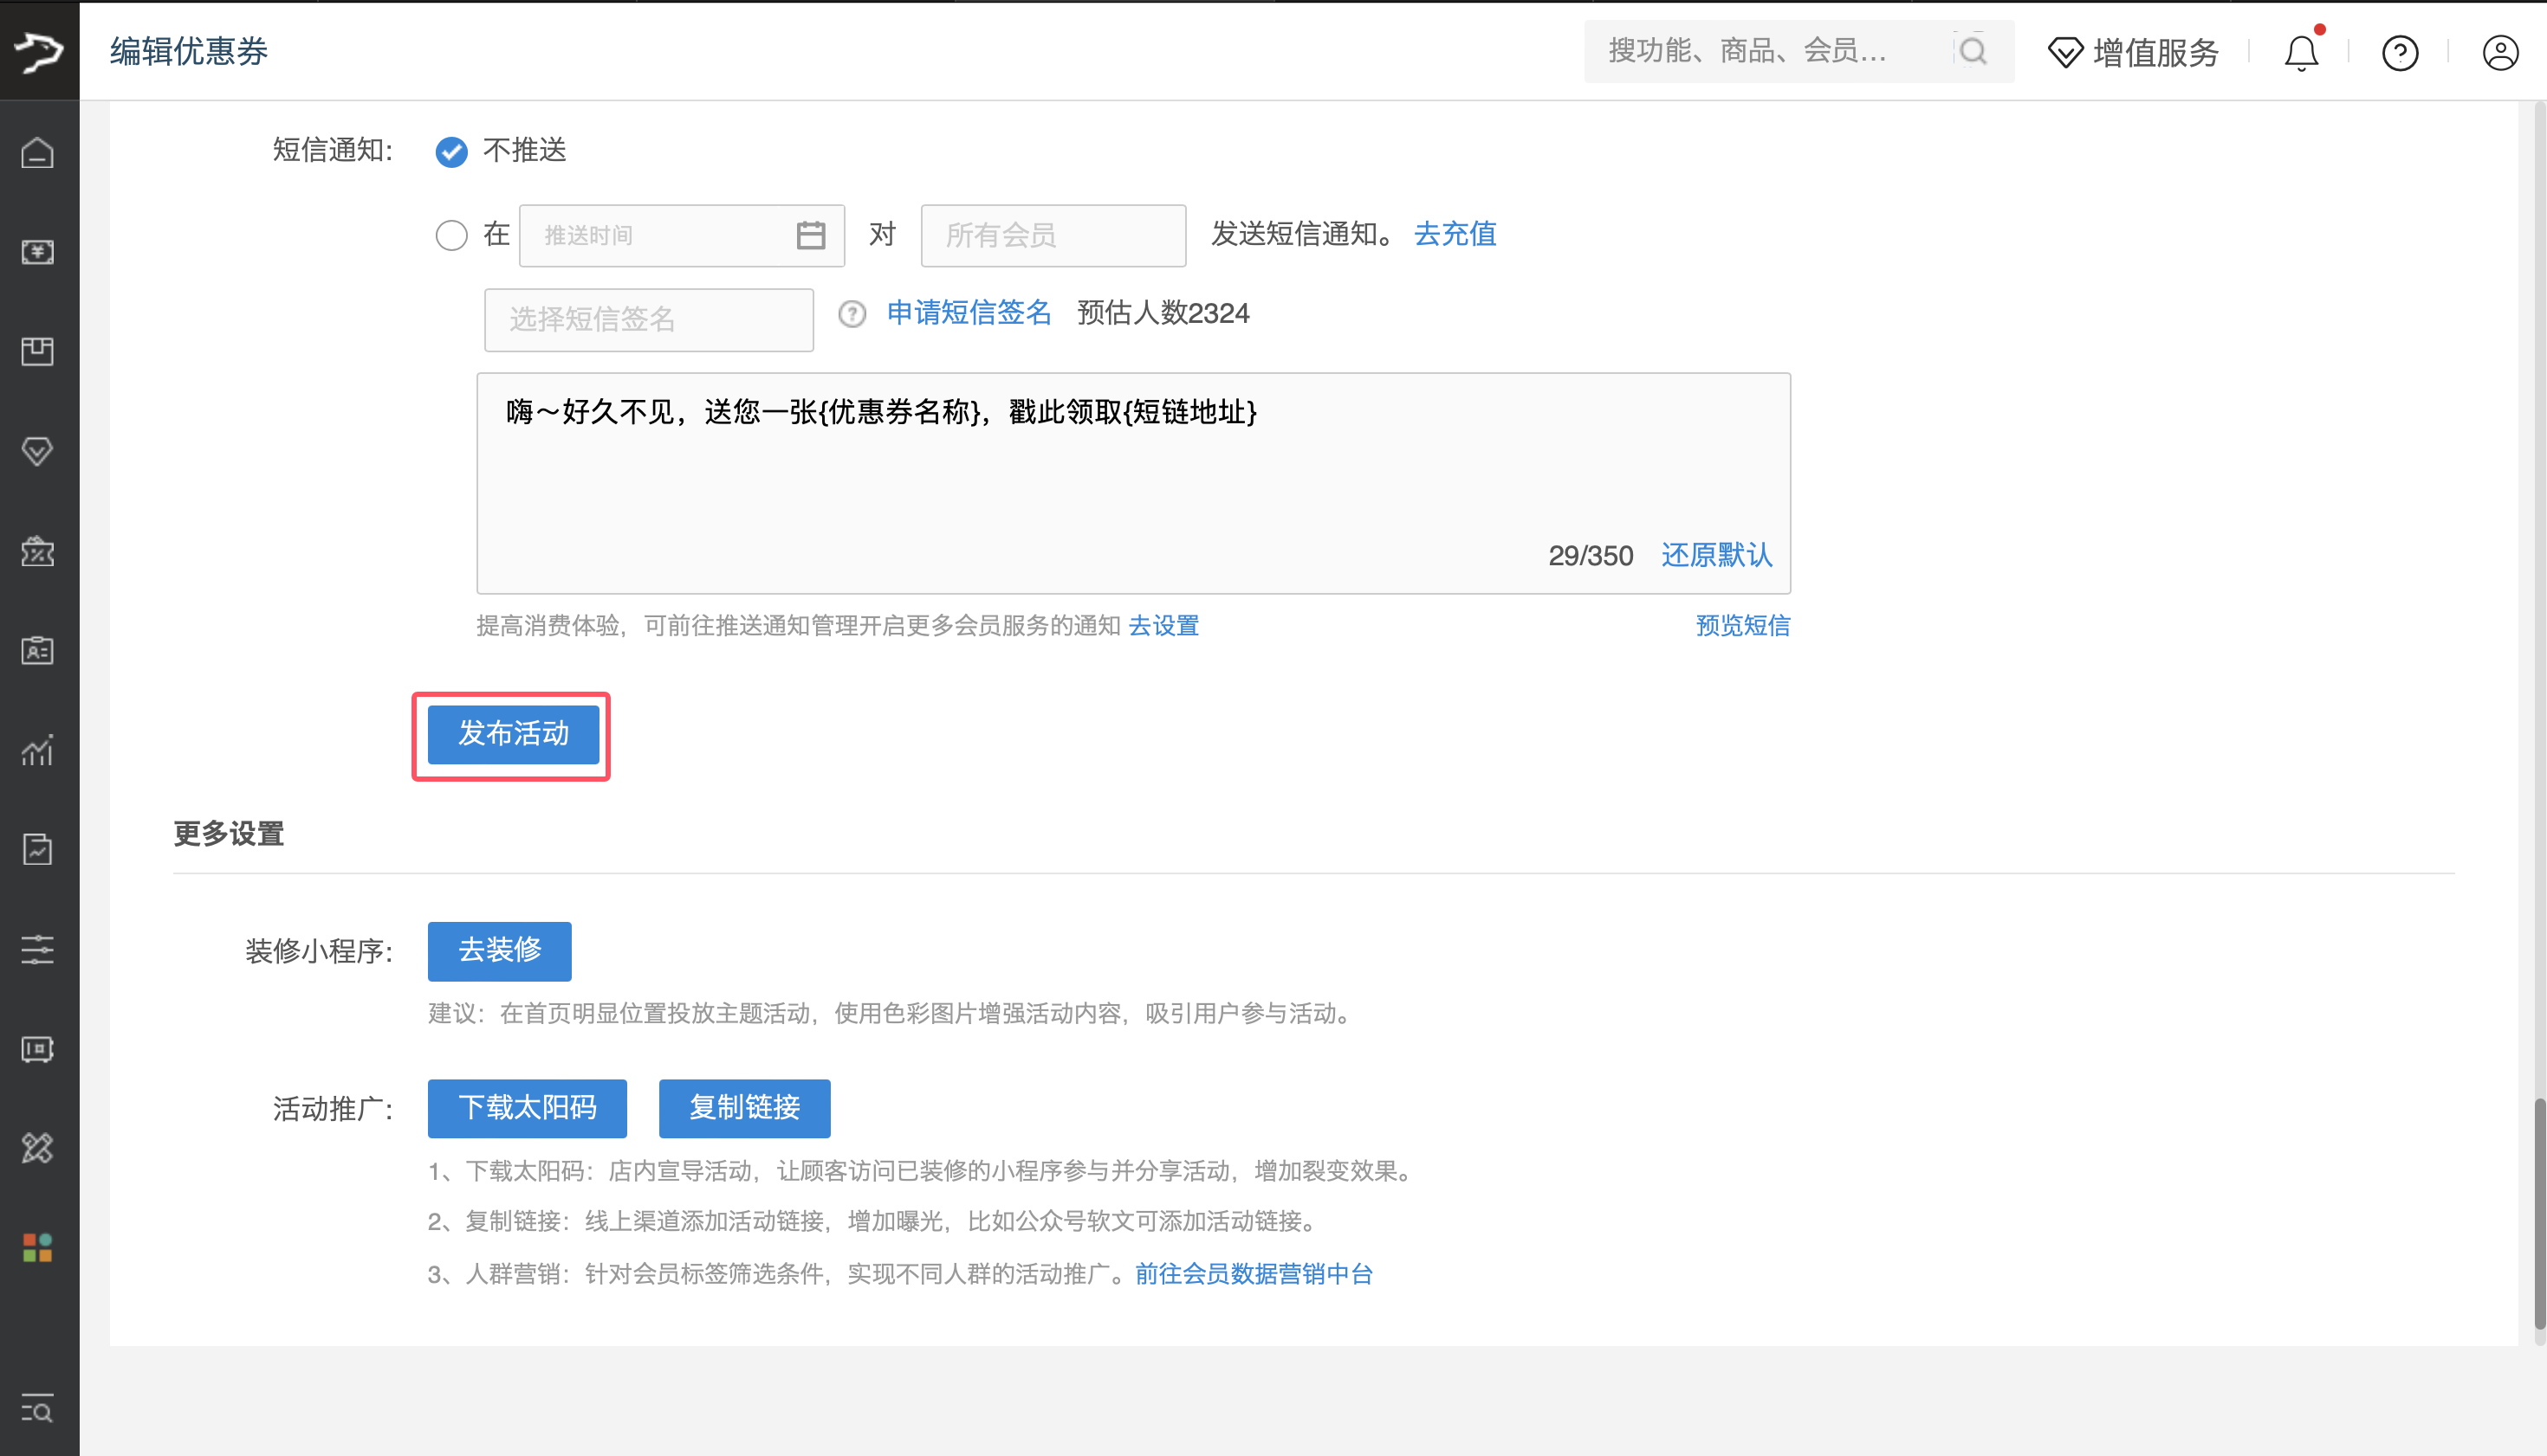Open the discount promotion icon in sidebar

[x=37, y=552]
